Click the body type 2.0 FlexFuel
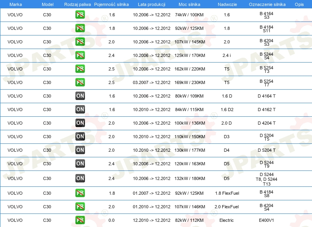This screenshot has height=227, width=312. (227, 207)
